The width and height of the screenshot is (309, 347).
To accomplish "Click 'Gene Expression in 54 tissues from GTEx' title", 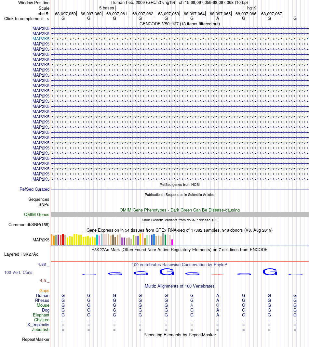I will coord(180,230).
